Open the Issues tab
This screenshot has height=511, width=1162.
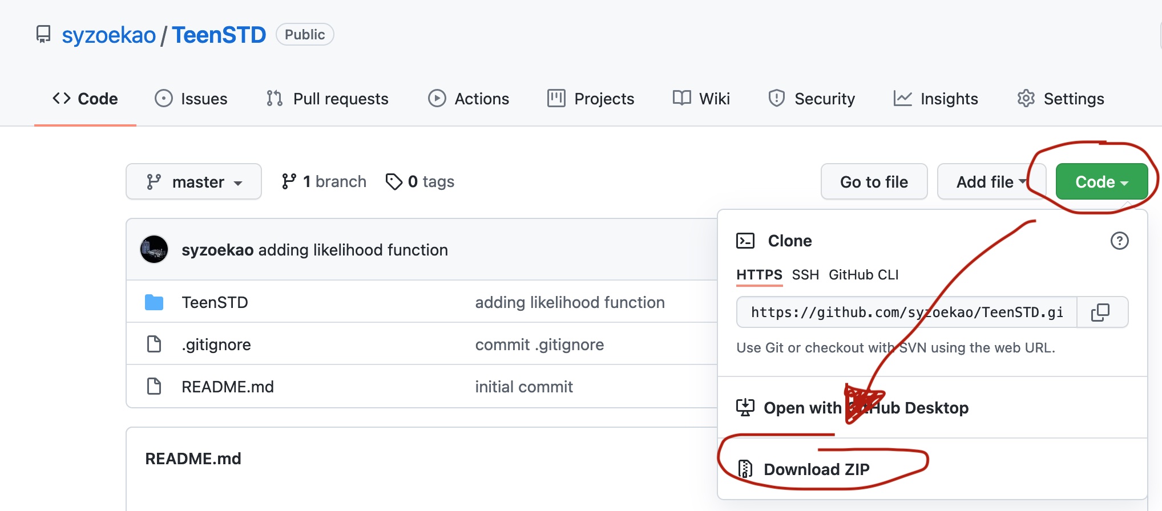[191, 99]
